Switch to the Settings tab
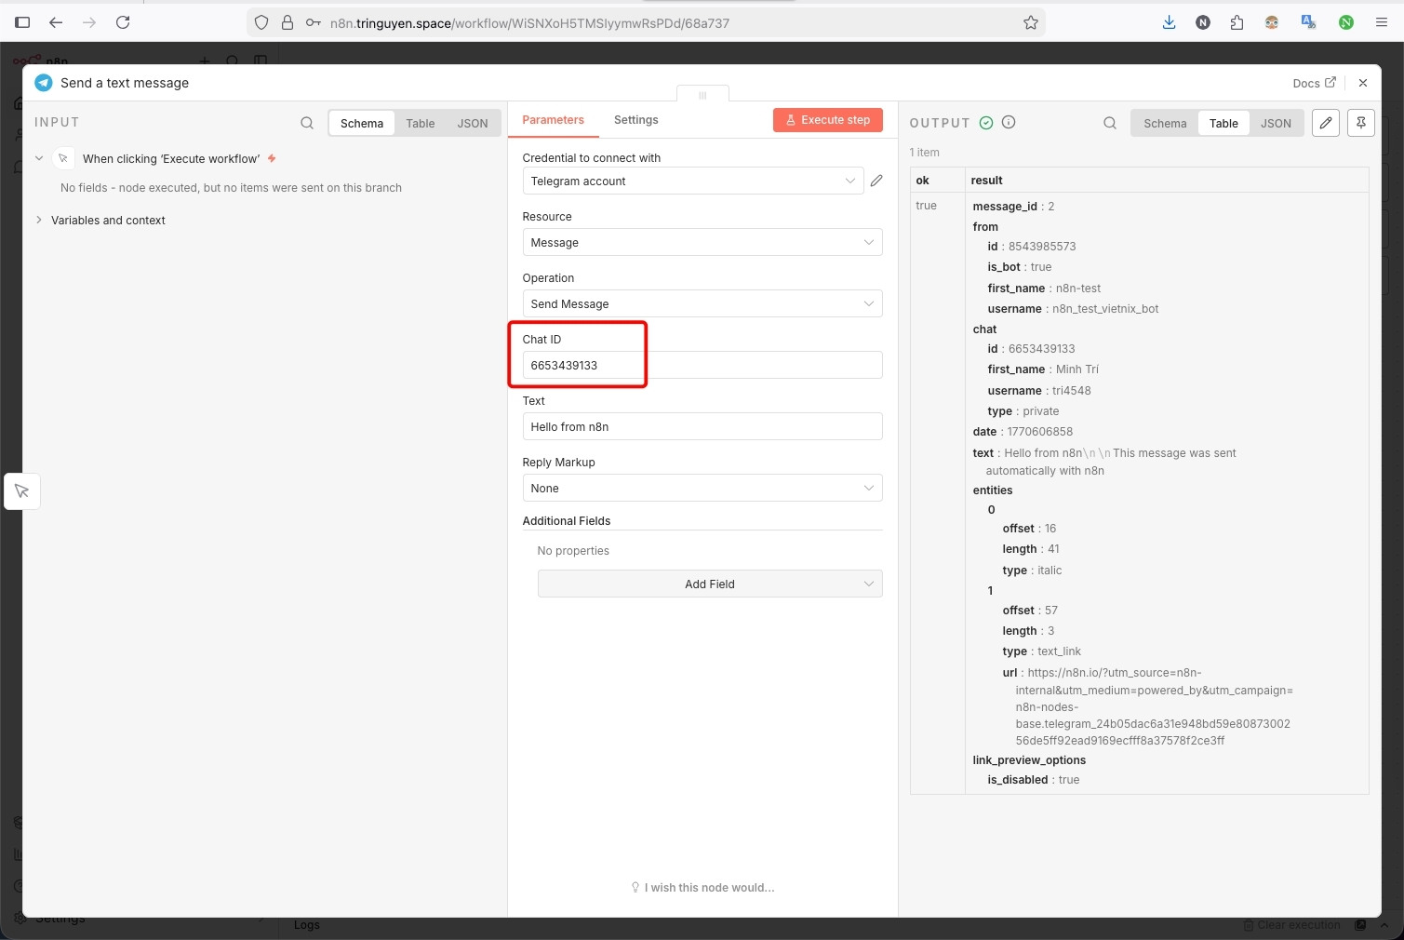Image resolution: width=1404 pixels, height=940 pixels. coord(635,119)
